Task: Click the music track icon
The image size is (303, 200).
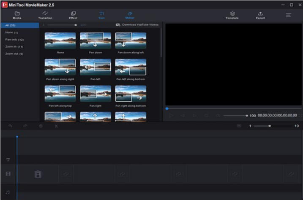Action: [x=8, y=192]
